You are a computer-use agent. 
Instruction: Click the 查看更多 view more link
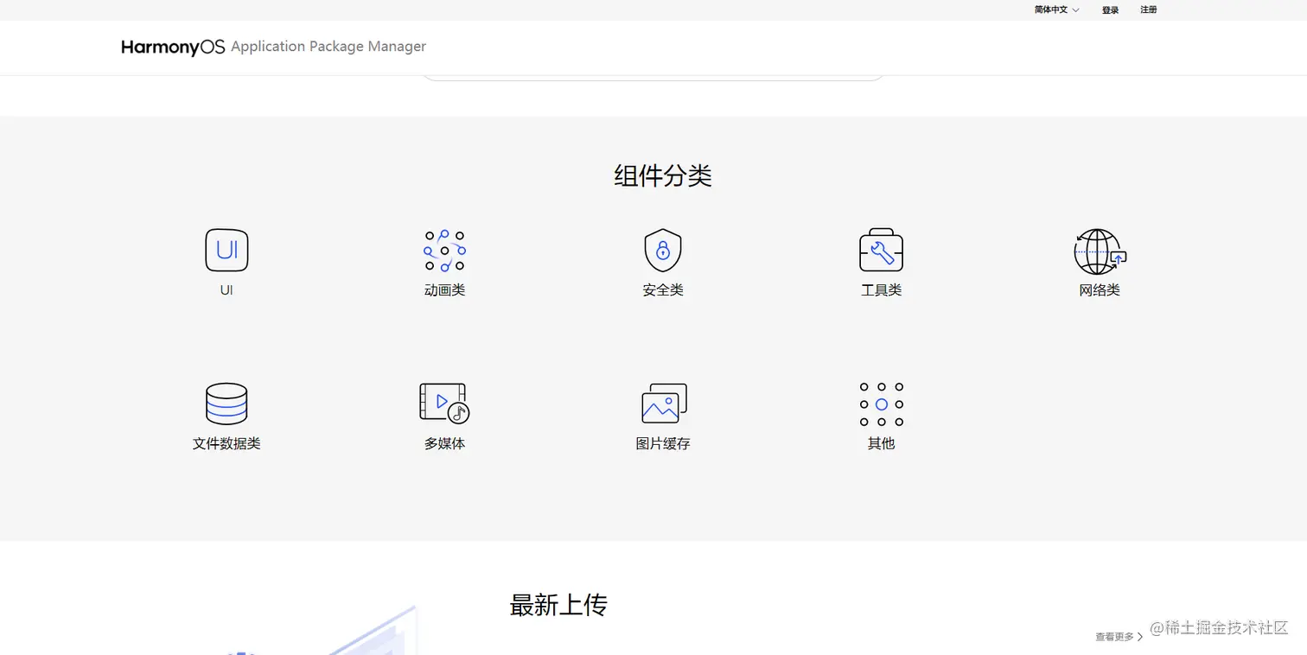[1115, 636]
